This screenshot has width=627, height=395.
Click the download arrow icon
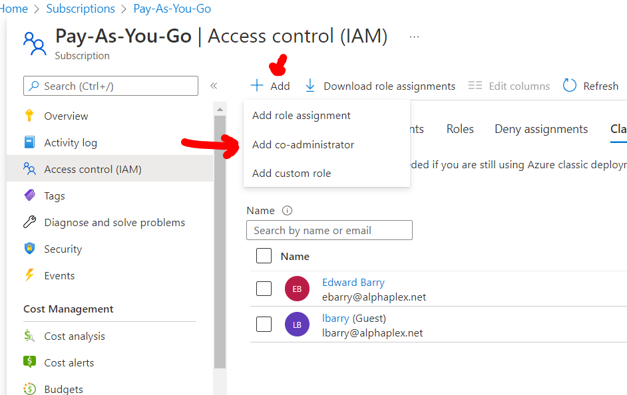click(x=310, y=86)
